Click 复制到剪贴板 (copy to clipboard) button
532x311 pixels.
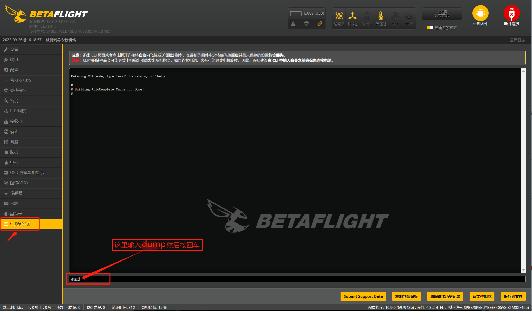406,296
